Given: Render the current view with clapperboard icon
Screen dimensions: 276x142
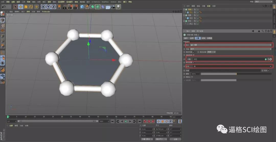Looking at the screenshot, I should click(65, 7).
